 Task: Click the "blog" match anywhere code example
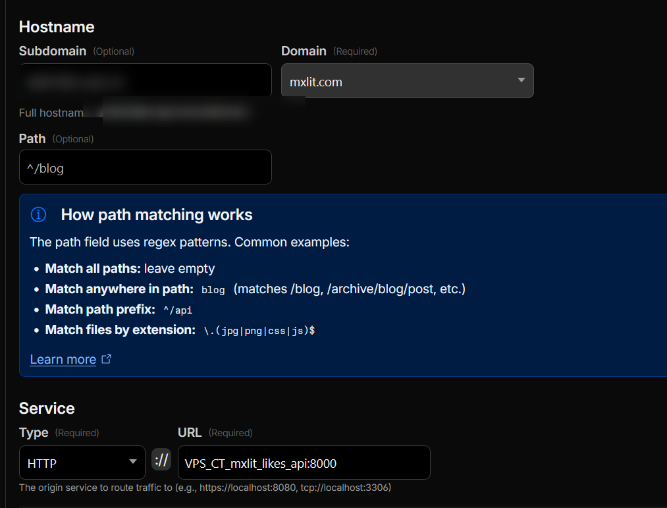pyautogui.click(x=213, y=290)
